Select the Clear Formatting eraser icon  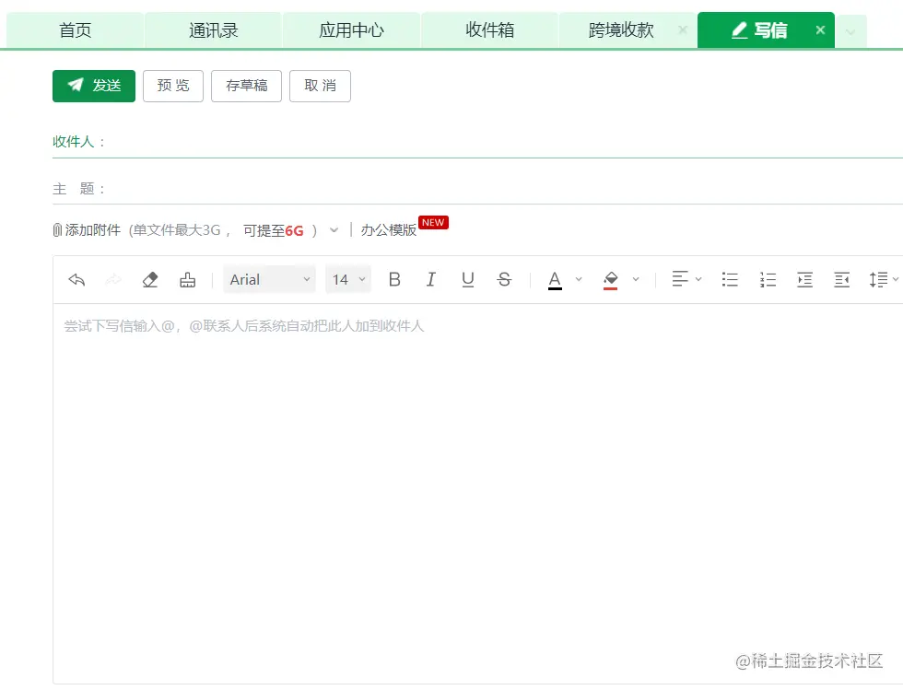tap(150, 279)
